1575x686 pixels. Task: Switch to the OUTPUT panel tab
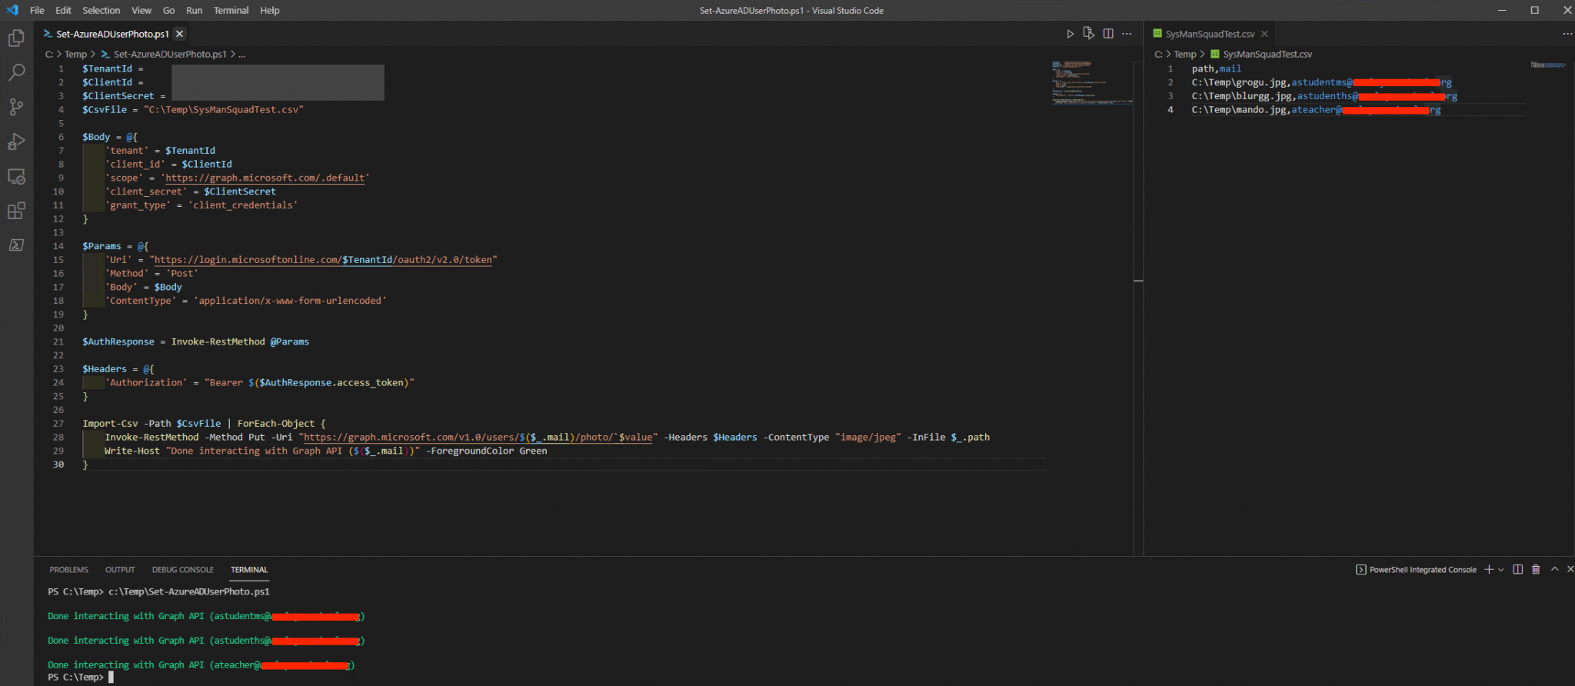coord(120,570)
